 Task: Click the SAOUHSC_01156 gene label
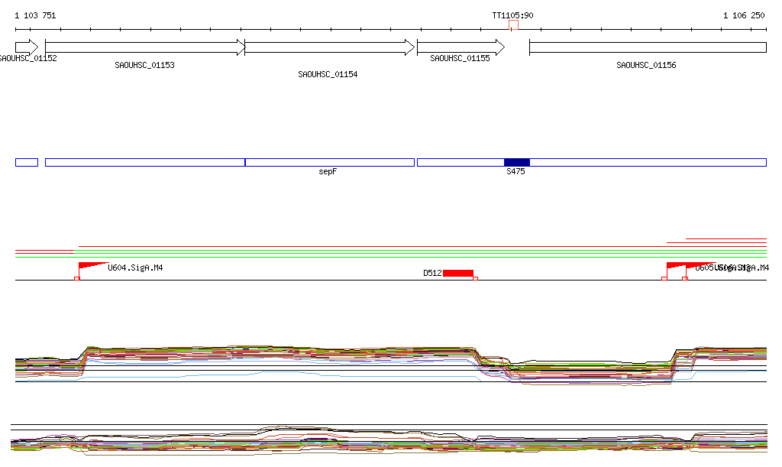[646, 65]
